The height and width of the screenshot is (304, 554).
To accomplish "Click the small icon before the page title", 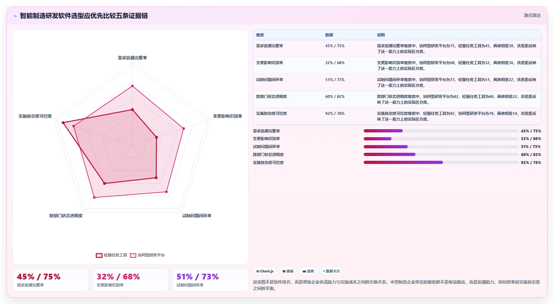I will click(15, 16).
